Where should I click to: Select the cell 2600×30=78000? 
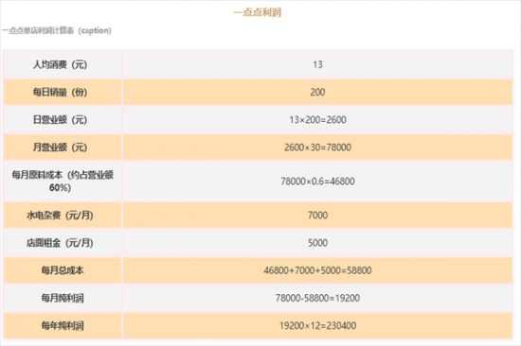[317, 147]
